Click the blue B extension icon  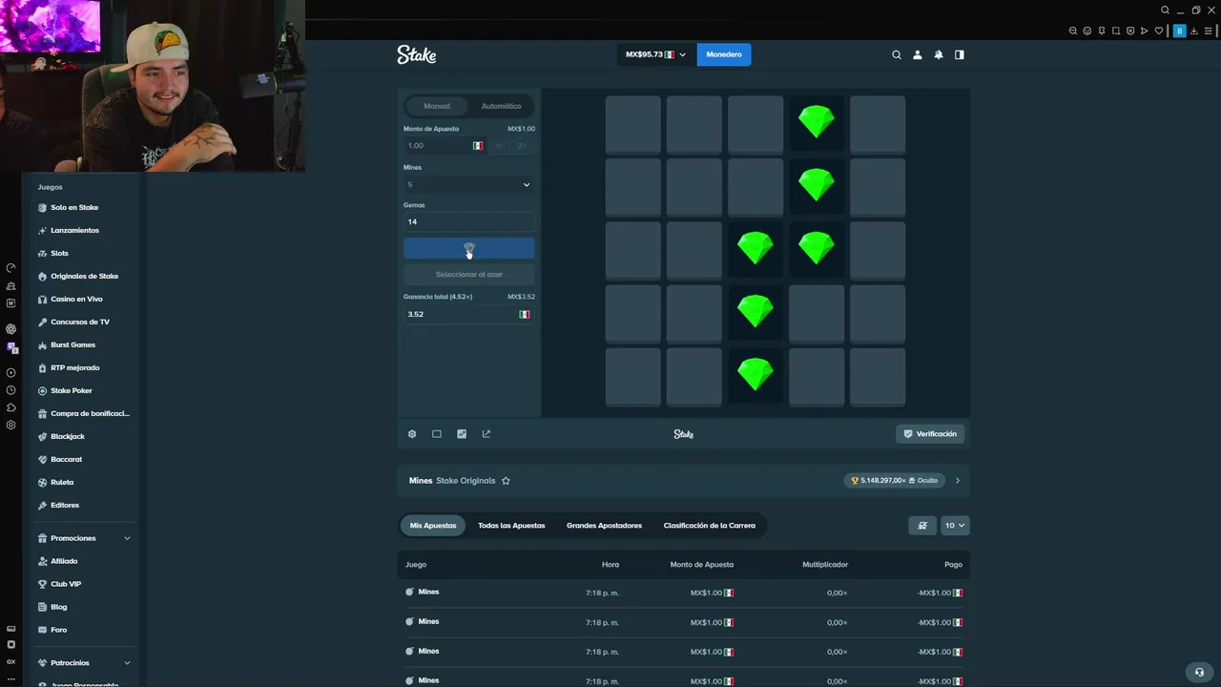(x=1179, y=31)
